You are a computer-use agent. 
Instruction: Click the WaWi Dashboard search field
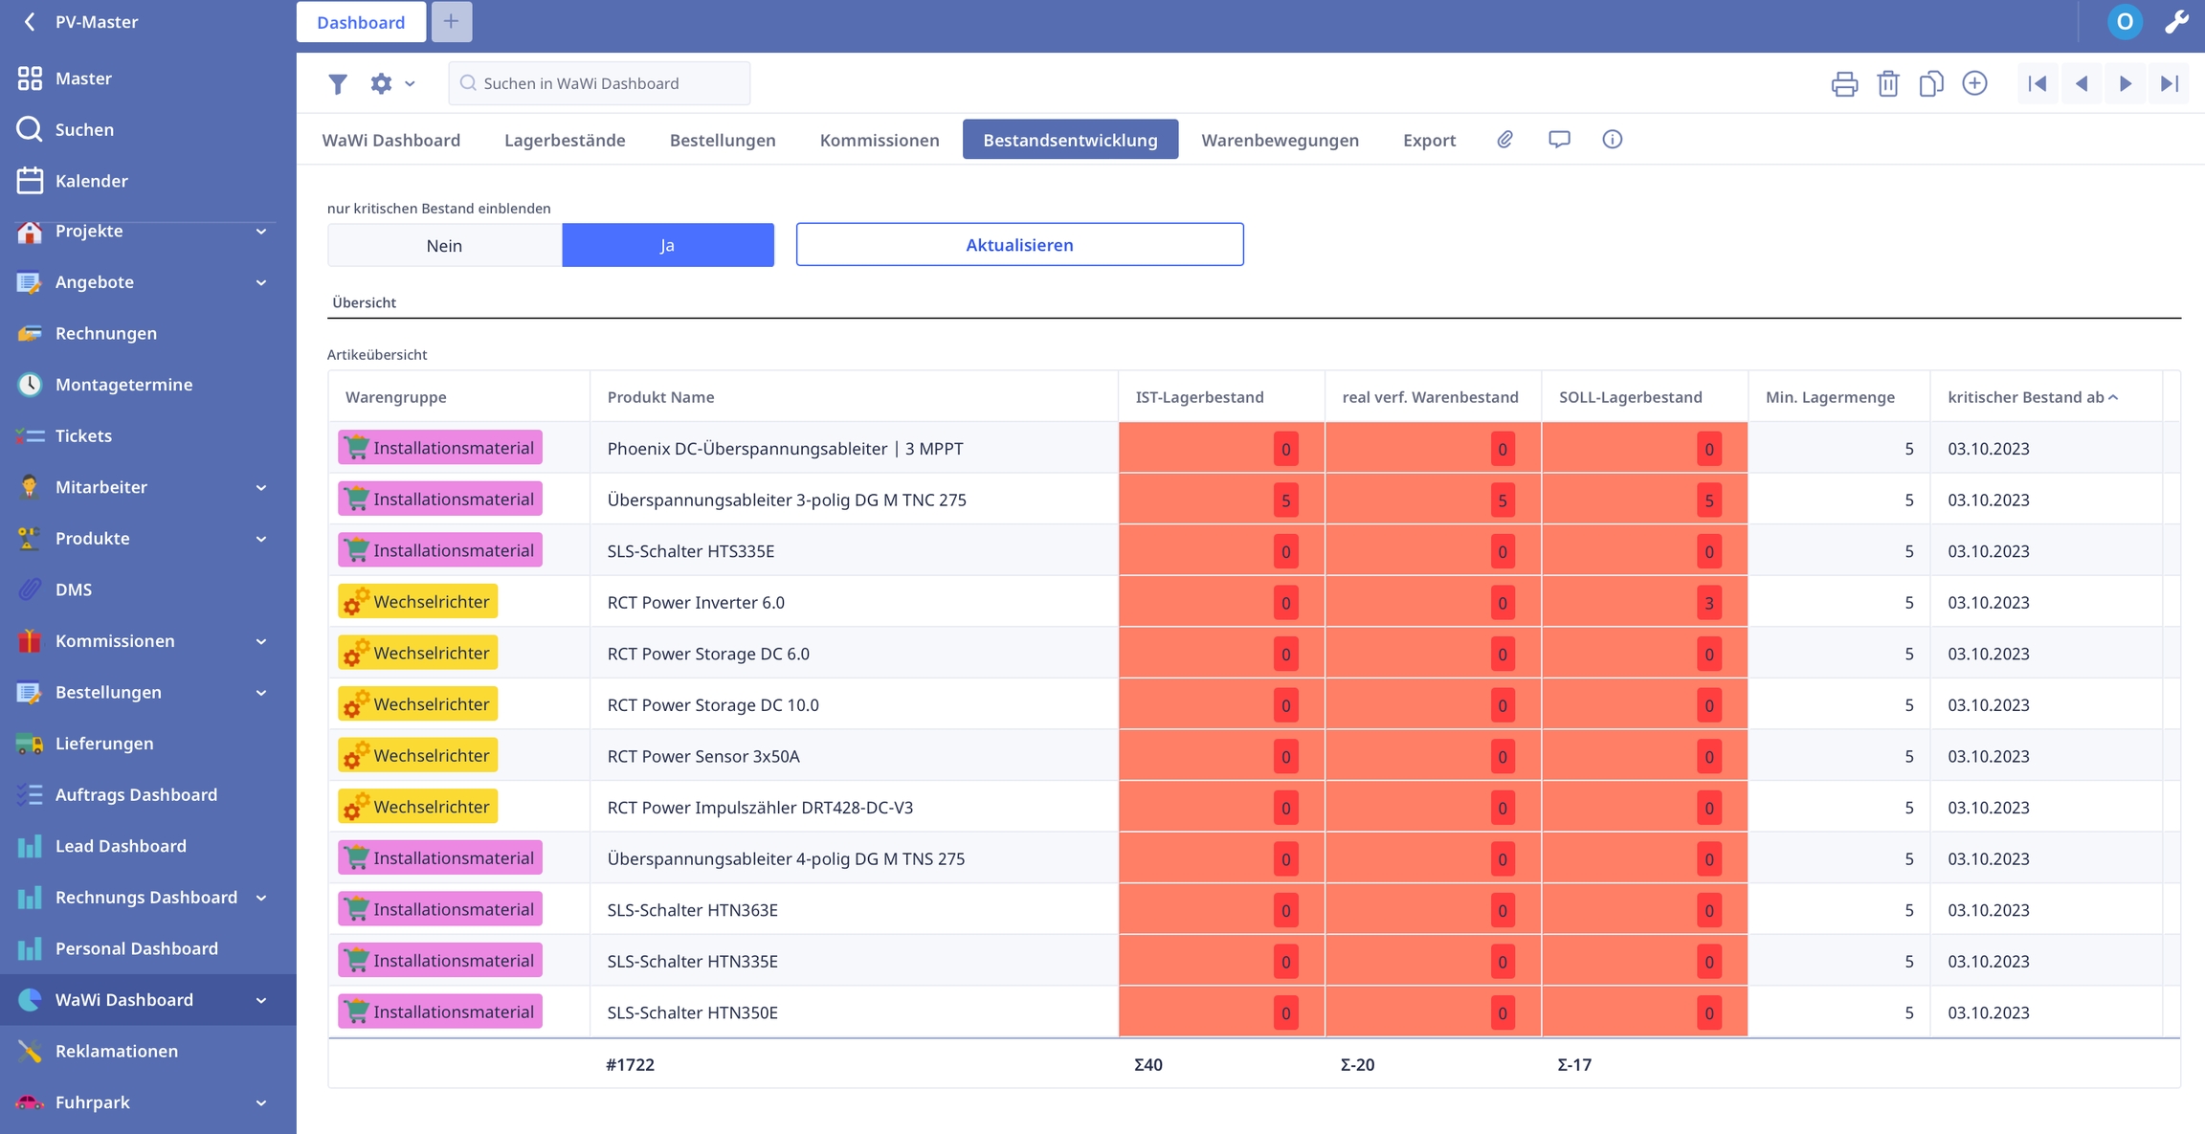(x=600, y=83)
